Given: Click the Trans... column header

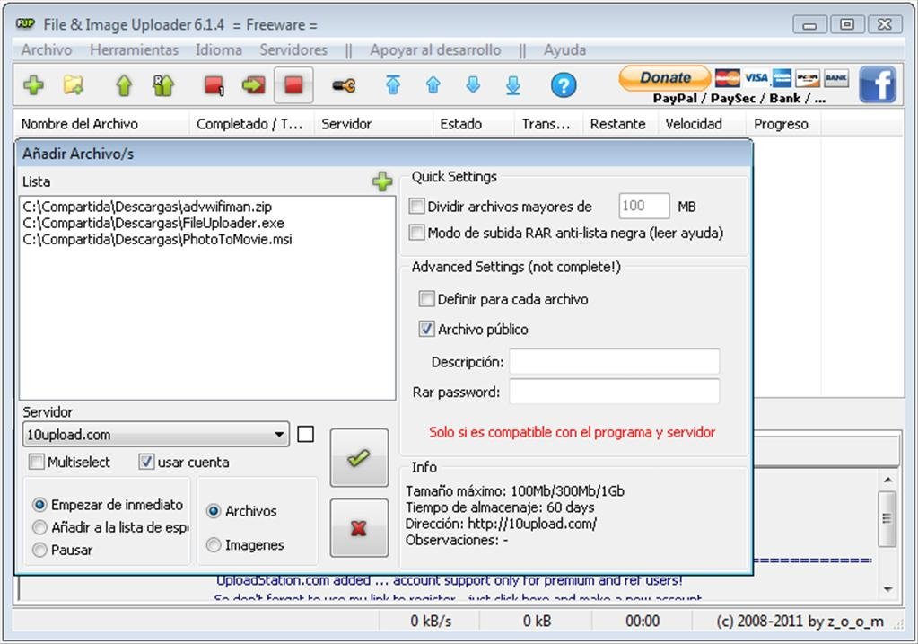Looking at the screenshot, I should click(x=548, y=124).
